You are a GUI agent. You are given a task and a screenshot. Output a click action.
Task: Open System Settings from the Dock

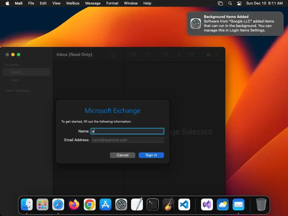(121, 204)
